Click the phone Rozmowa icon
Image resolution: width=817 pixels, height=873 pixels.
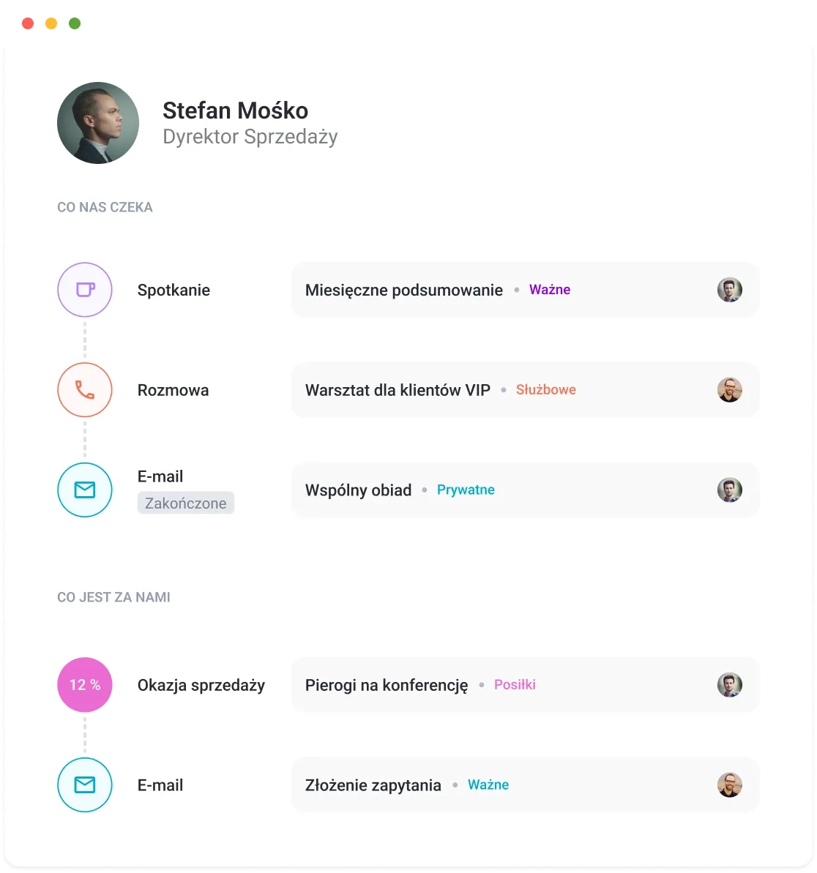tap(84, 390)
